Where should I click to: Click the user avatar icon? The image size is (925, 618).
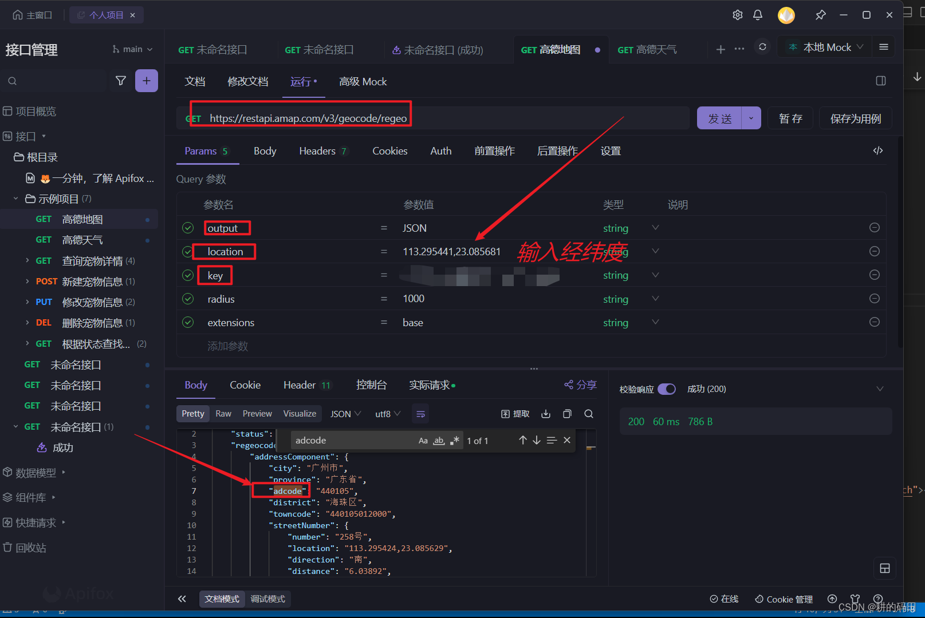pos(786,15)
